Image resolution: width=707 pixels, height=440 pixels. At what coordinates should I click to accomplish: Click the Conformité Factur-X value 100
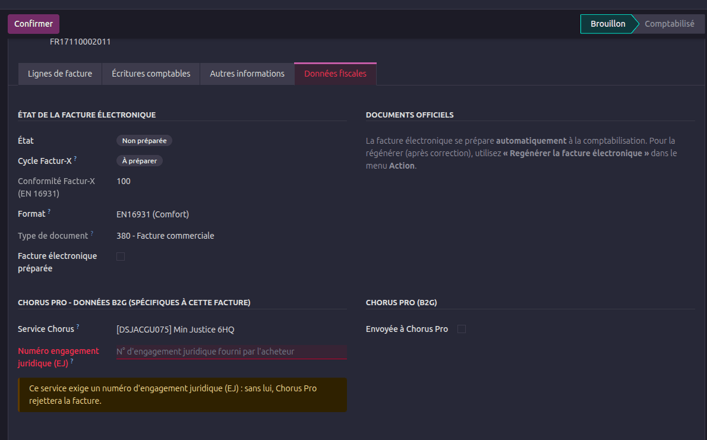pyautogui.click(x=124, y=181)
